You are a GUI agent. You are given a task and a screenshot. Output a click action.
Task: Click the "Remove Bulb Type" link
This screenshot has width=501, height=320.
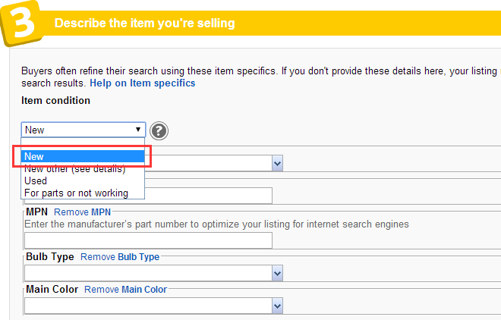coord(120,257)
